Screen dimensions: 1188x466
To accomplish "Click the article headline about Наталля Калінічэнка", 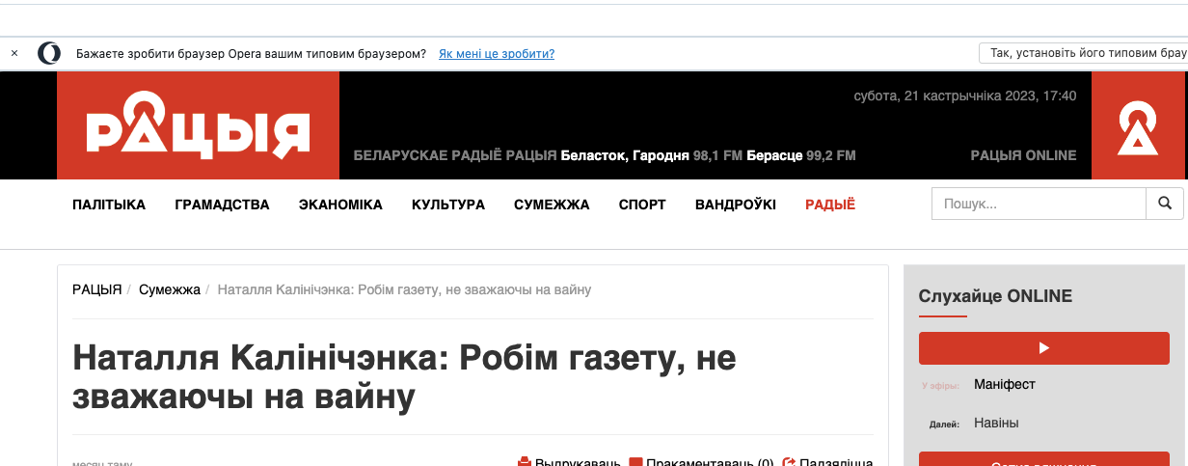I will click(405, 377).
